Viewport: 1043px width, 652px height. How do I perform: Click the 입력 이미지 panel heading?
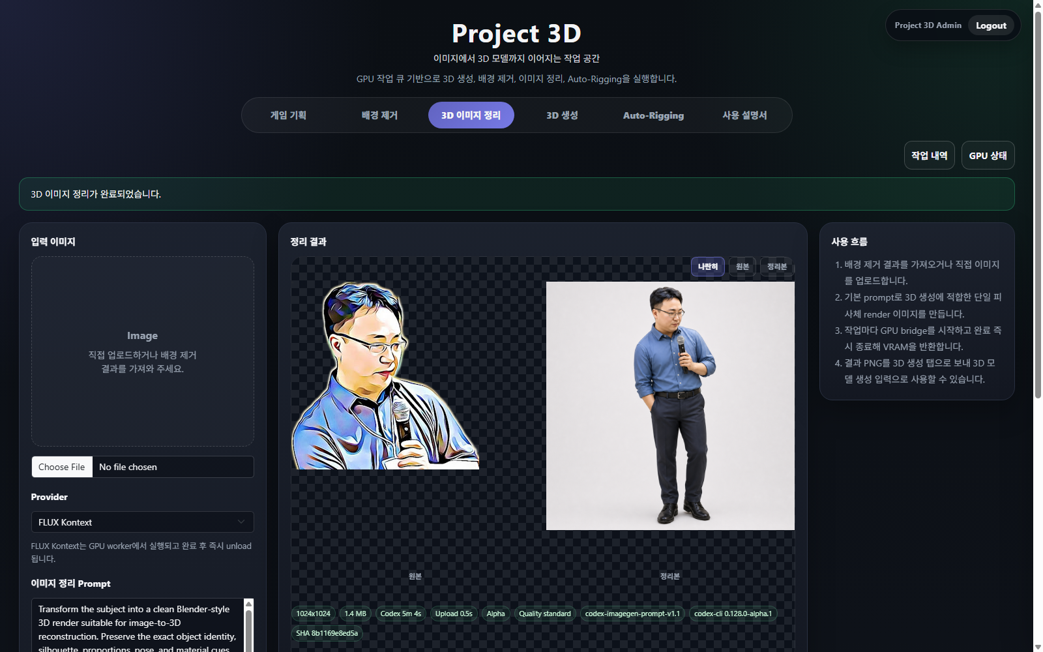(53, 241)
